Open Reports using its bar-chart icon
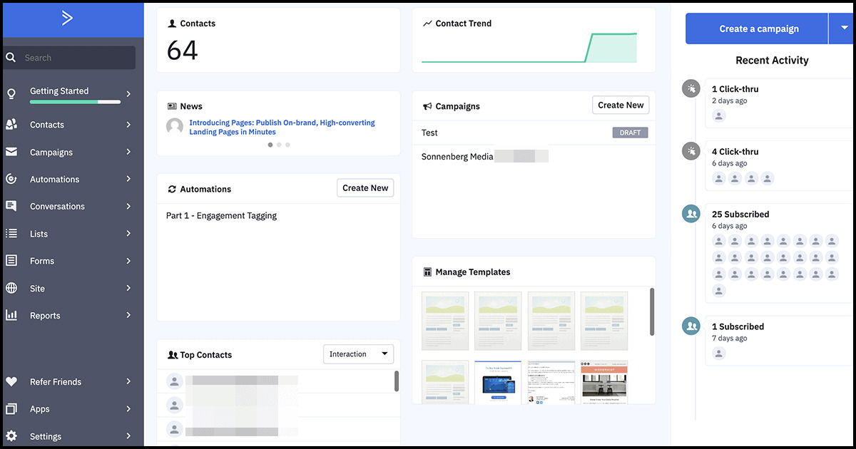The image size is (856, 449). coord(10,315)
